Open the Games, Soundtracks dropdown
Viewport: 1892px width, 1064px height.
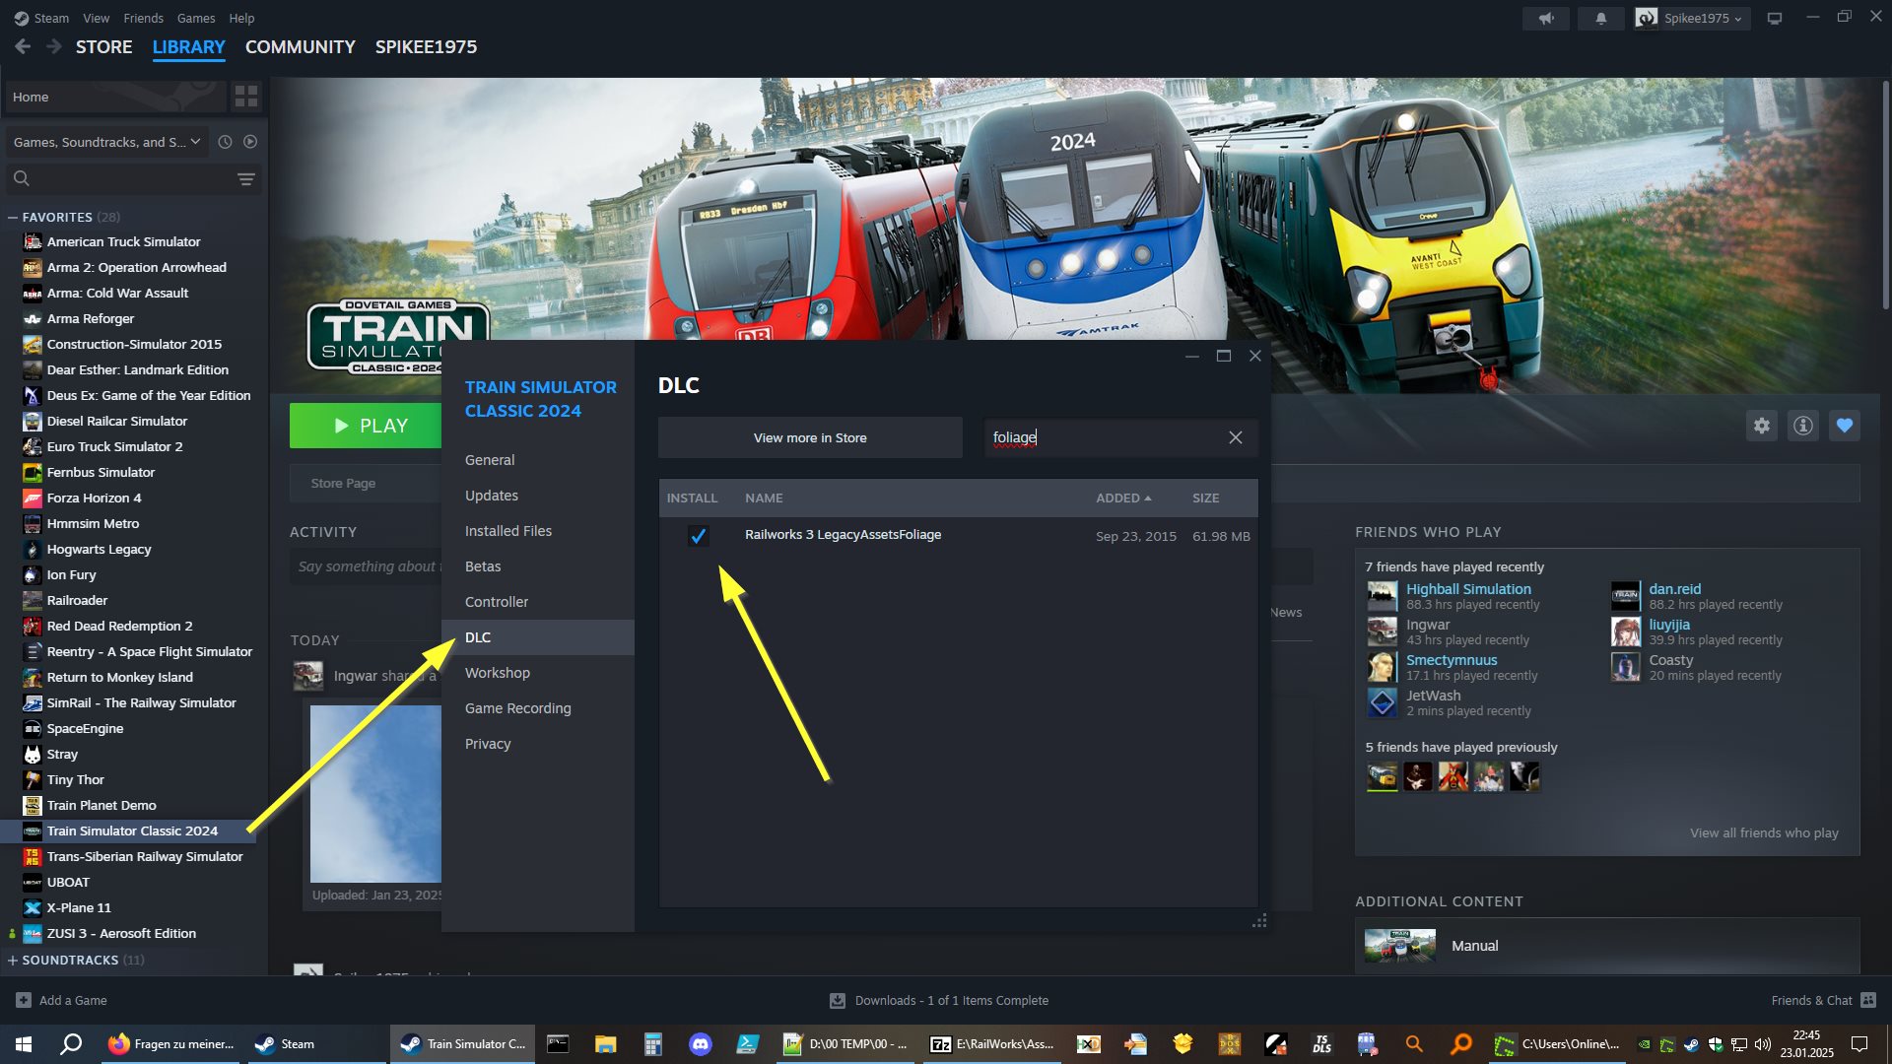pos(106,142)
